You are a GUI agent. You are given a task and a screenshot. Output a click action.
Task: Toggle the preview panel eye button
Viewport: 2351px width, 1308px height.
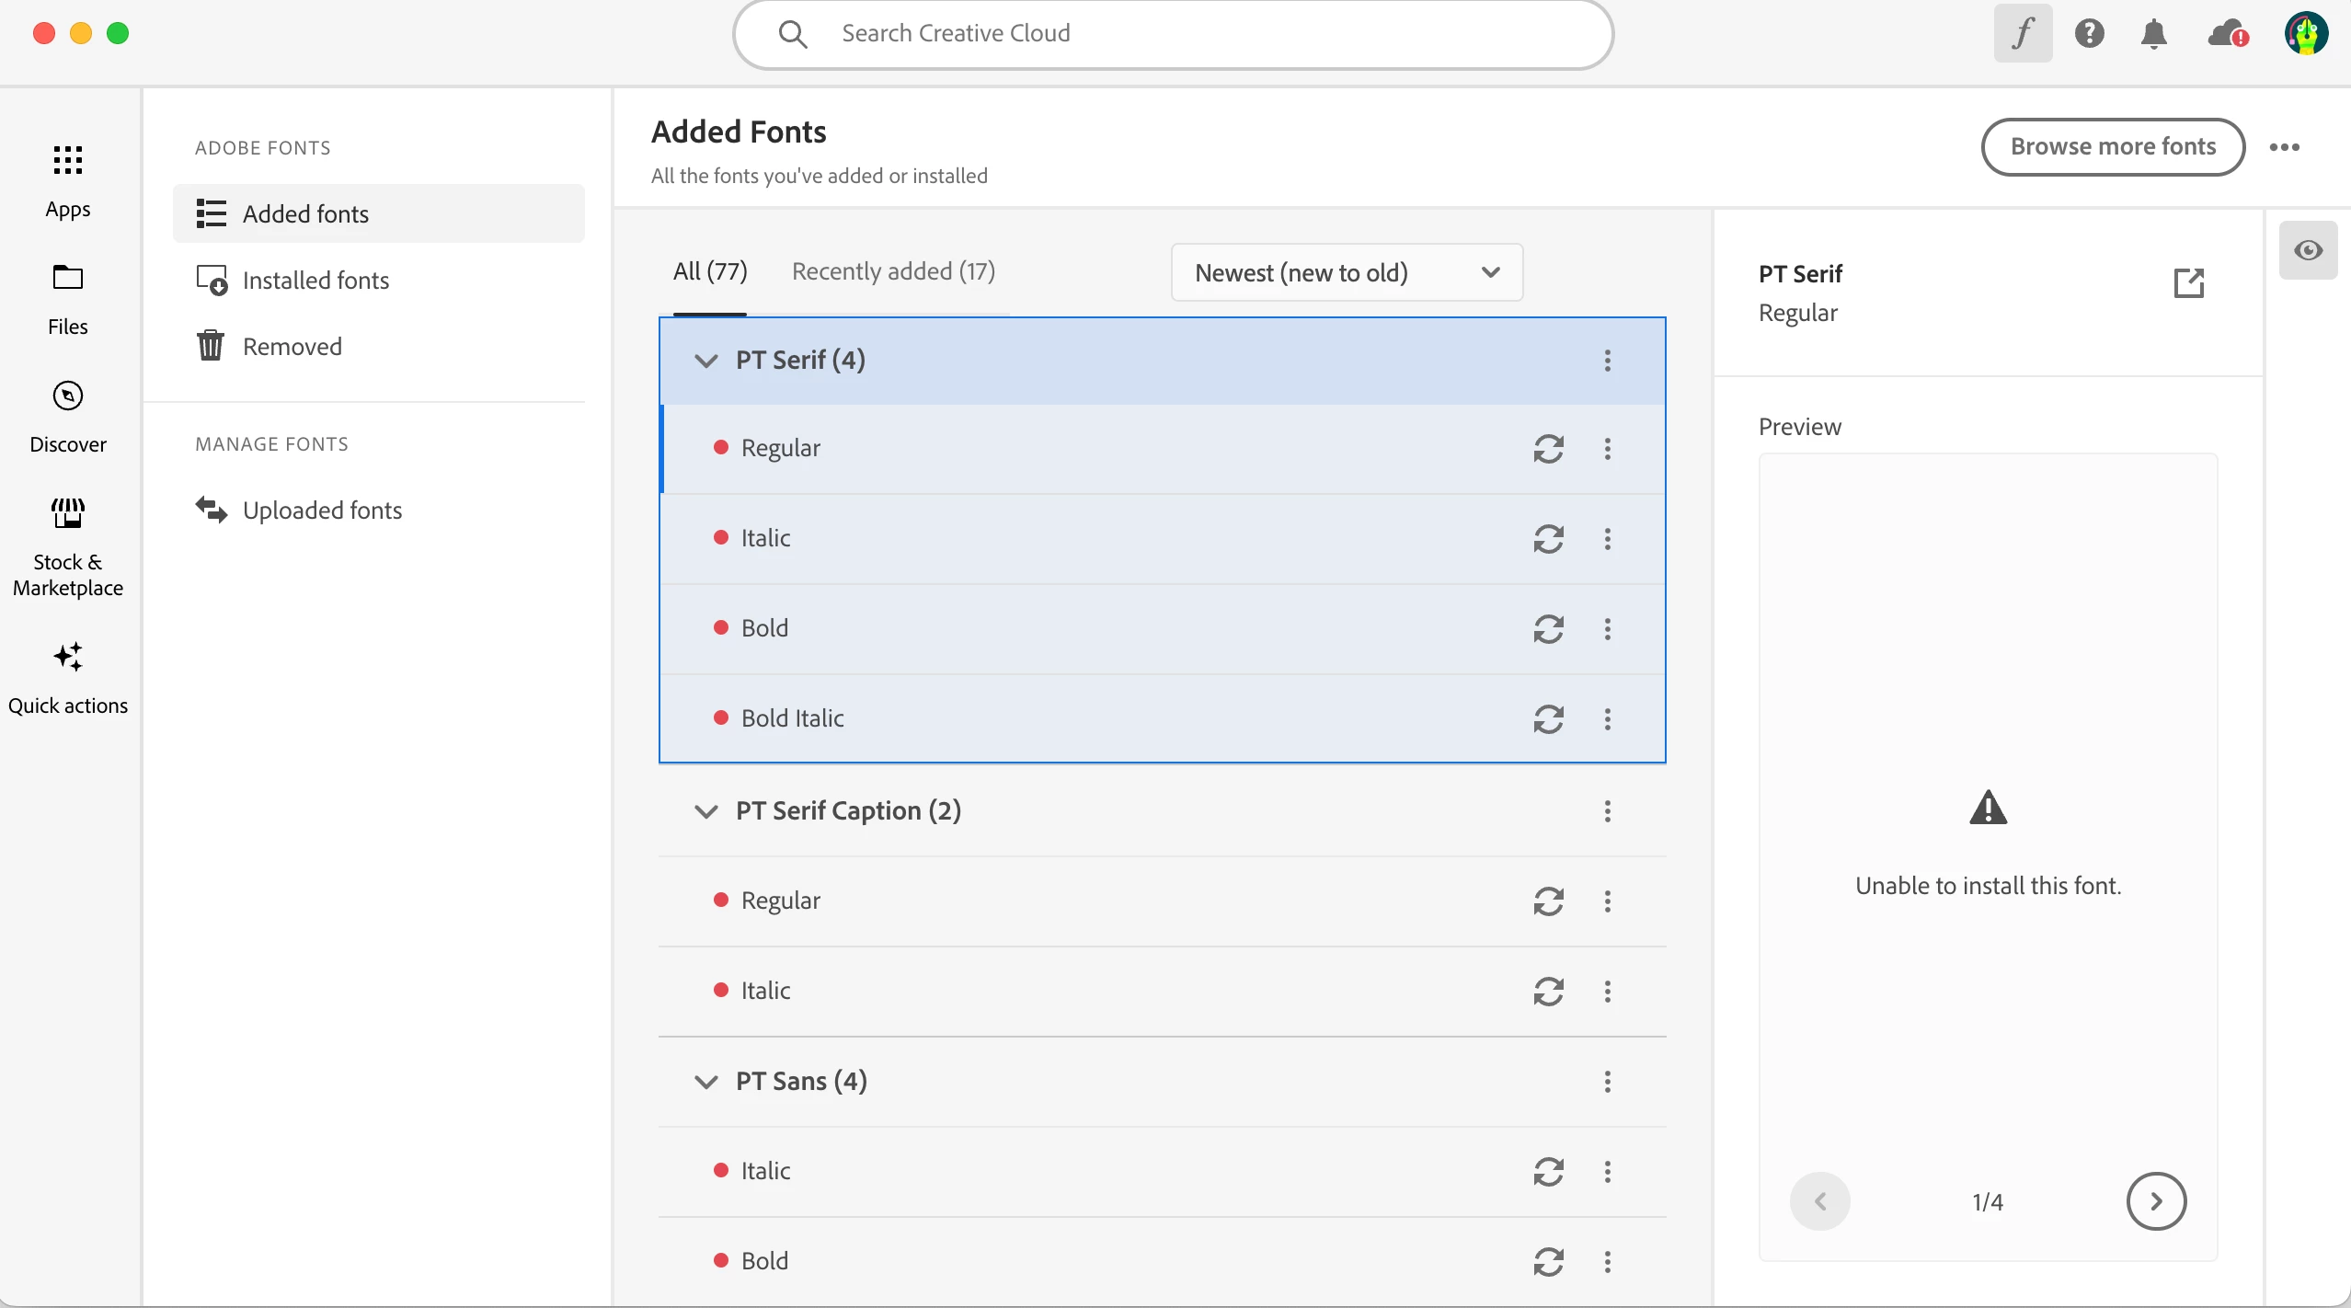[x=2307, y=250]
